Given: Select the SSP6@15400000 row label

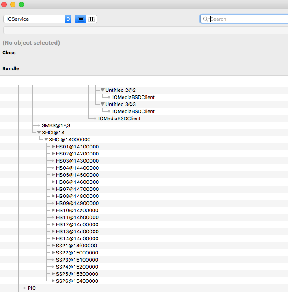Looking at the screenshot, I should pos(77,281).
